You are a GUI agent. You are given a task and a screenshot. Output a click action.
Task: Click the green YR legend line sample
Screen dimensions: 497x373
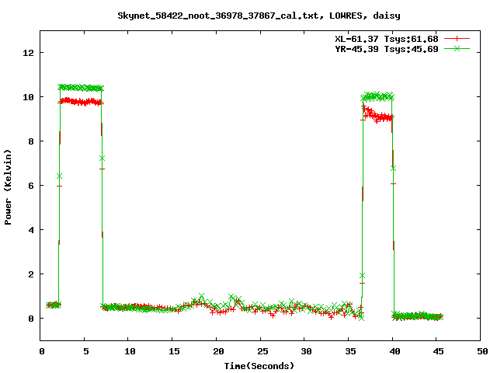point(457,48)
